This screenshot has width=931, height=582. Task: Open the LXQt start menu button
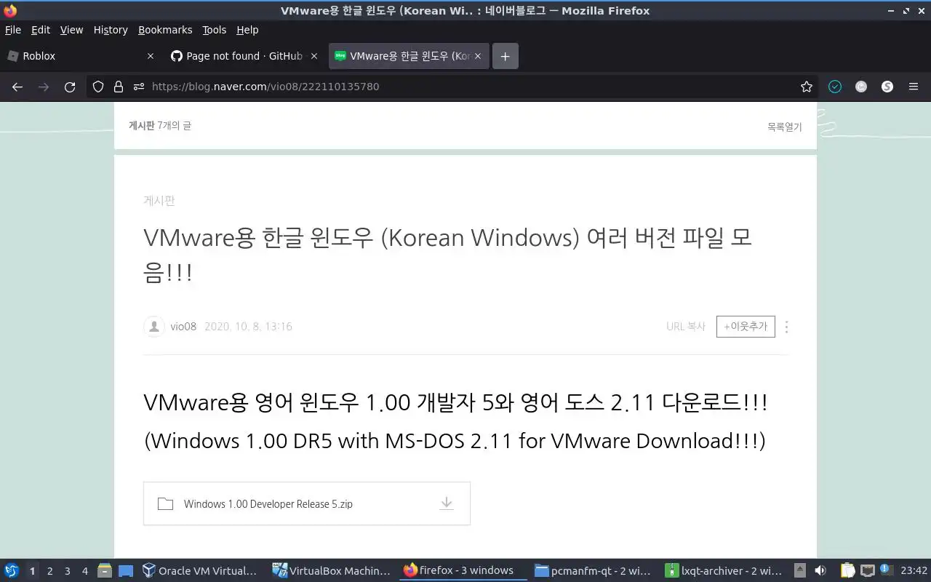[12, 570]
